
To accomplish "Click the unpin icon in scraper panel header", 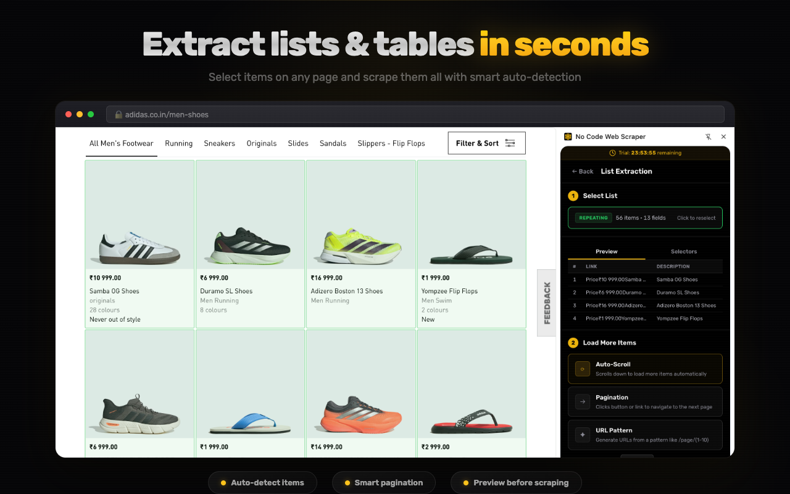I will (708, 137).
